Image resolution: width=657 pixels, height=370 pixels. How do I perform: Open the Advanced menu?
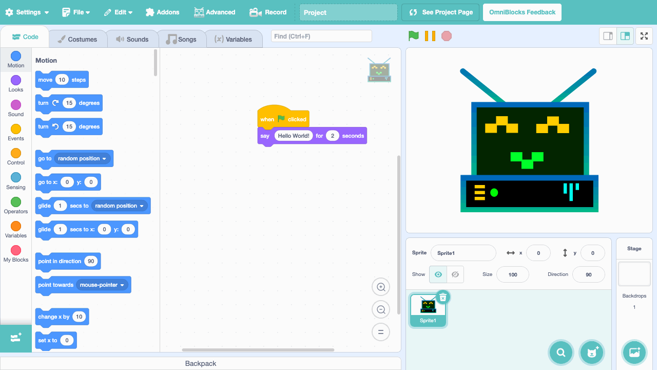pyautogui.click(x=215, y=12)
